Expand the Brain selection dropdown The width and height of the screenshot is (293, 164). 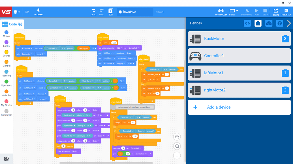[x=237, y=11]
